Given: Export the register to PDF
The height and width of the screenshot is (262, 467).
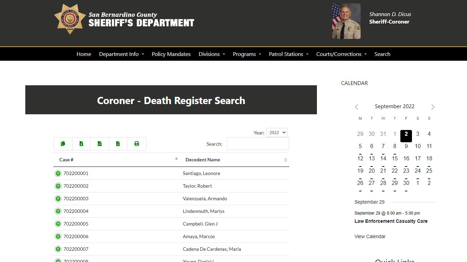Looking at the screenshot, I should coord(118,144).
